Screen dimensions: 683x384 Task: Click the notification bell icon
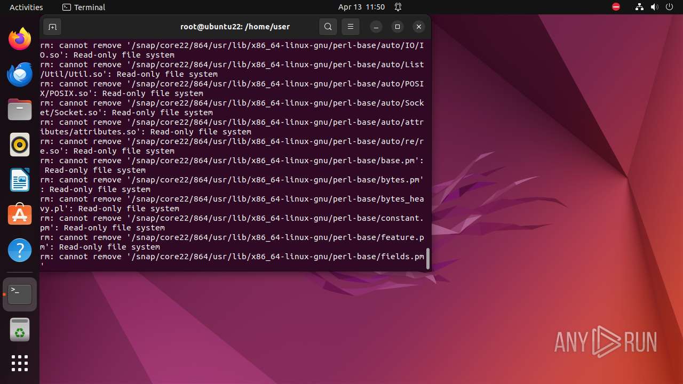click(x=398, y=7)
